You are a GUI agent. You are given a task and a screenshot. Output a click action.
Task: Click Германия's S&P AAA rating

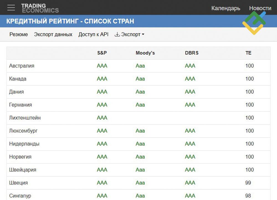(x=102, y=105)
